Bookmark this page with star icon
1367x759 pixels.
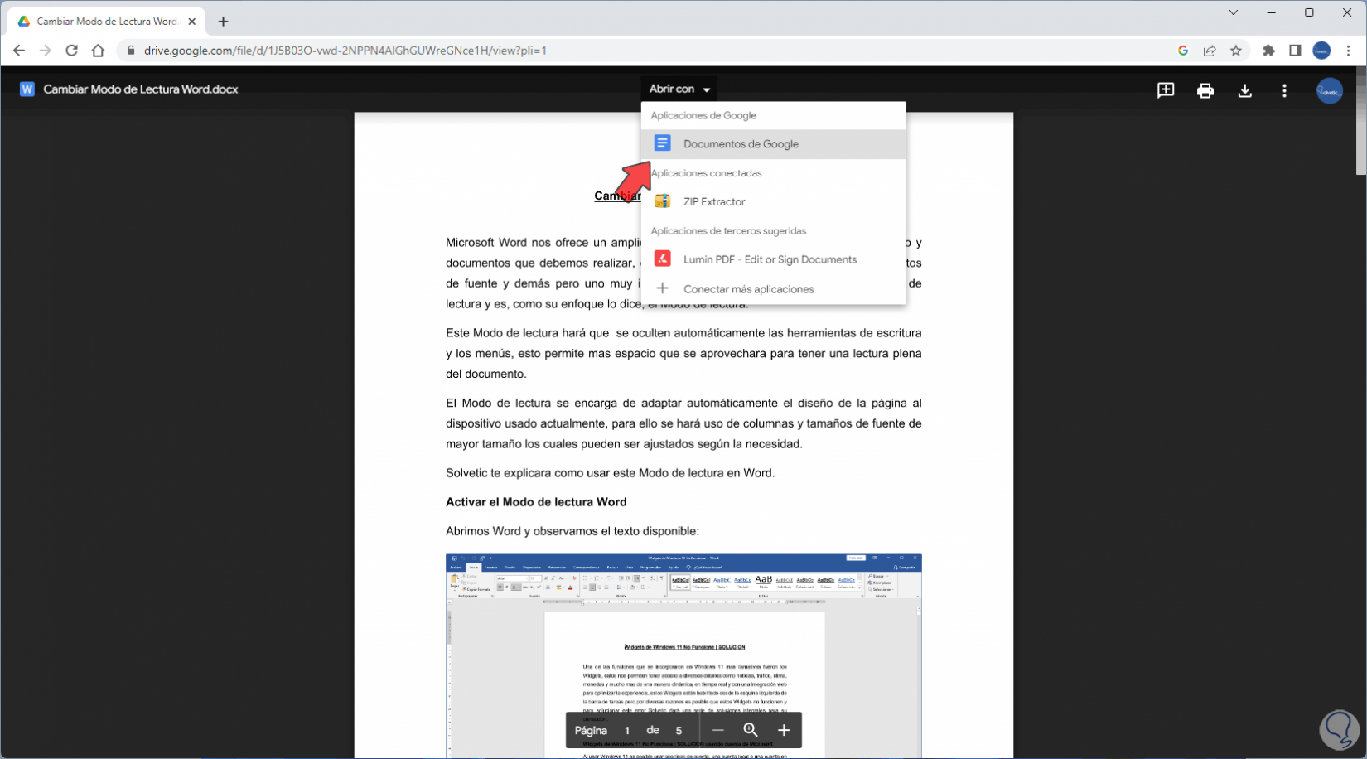click(x=1236, y=51)
